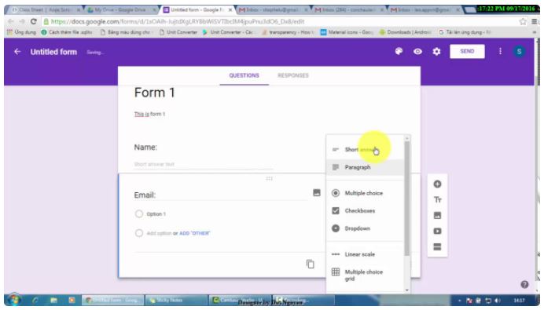Open form settings gear icon
The width and height of the screenshot is (544, 310).
(x=436, y=51)
